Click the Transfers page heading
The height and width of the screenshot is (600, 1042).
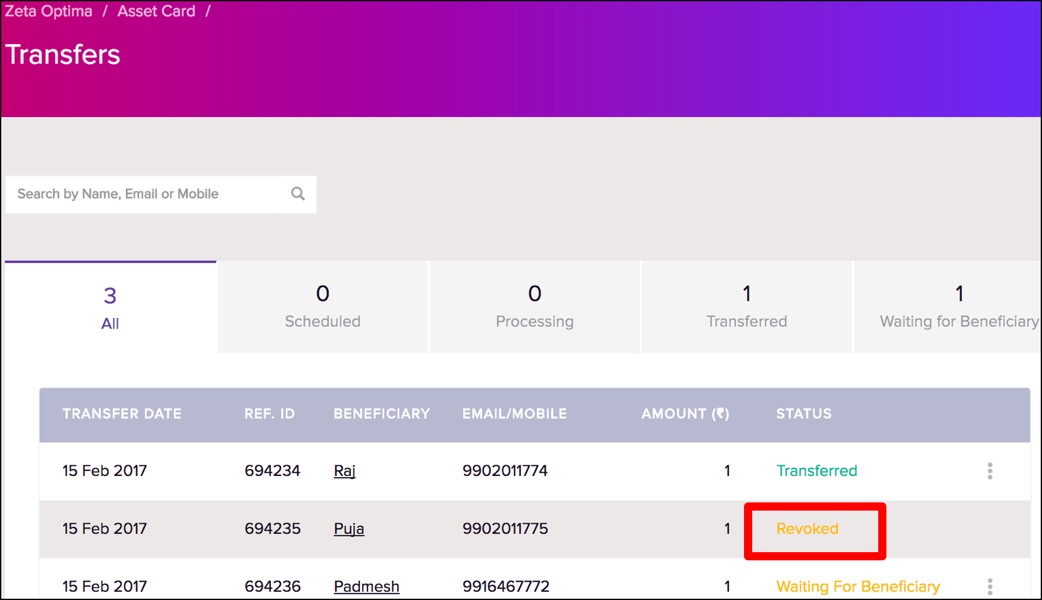63,55
